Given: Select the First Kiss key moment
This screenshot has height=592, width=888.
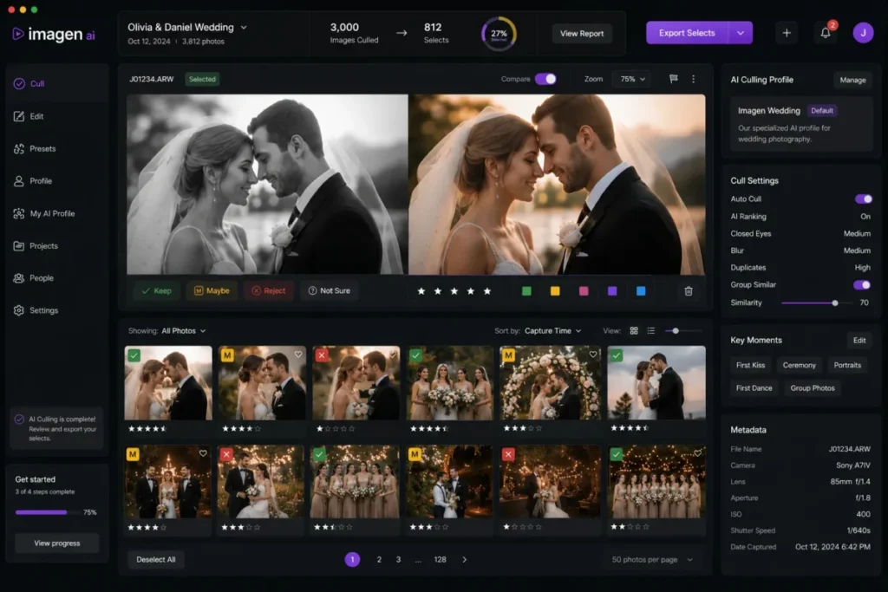Looking at the screenshot, I should point(750,365).
